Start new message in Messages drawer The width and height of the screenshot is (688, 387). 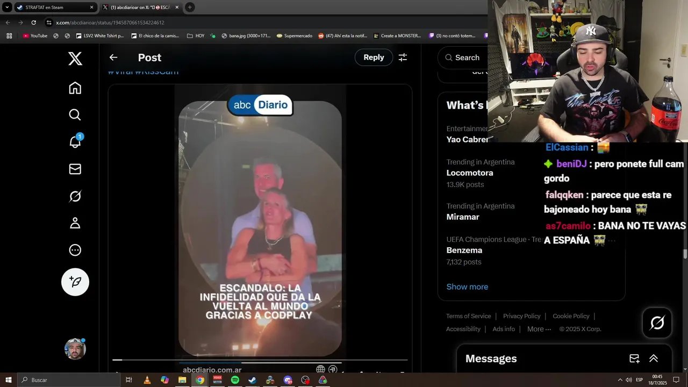pos(634,359)
